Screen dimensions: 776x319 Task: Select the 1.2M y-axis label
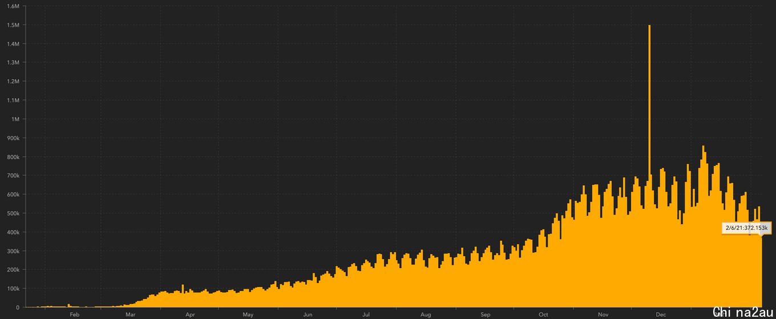[x=13, y=82]
